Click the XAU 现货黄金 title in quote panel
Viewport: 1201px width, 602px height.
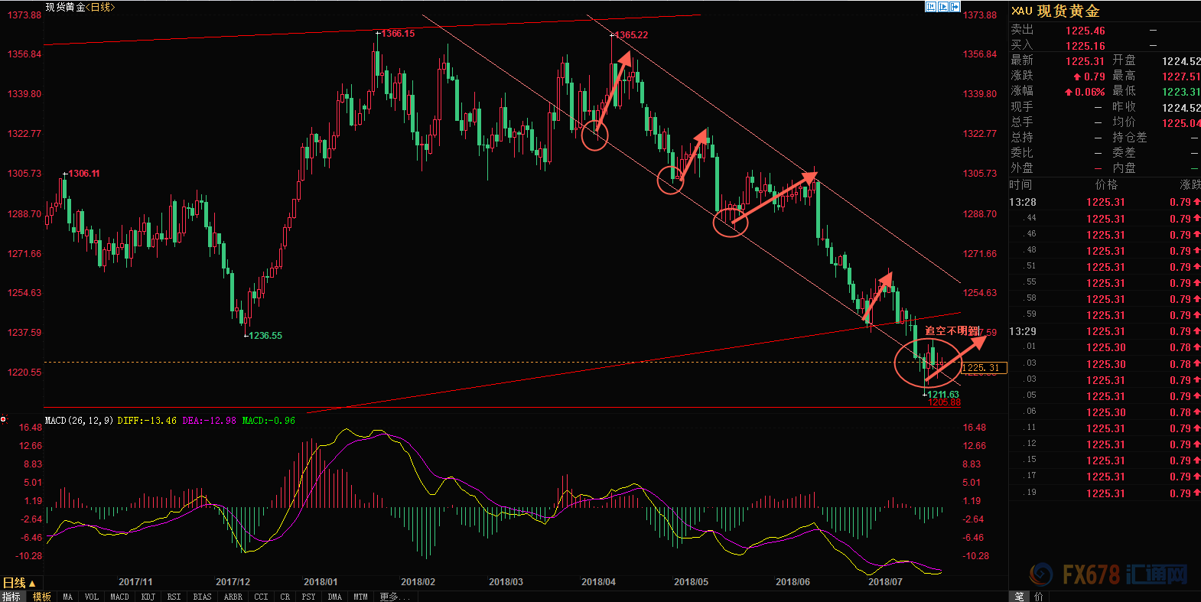(1056, 11)
